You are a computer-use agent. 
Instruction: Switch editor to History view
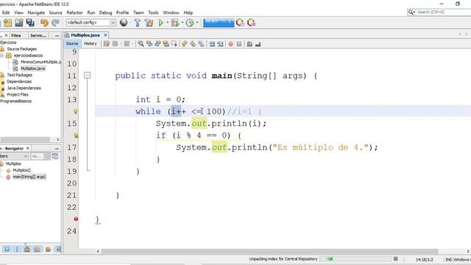[91, 43]
